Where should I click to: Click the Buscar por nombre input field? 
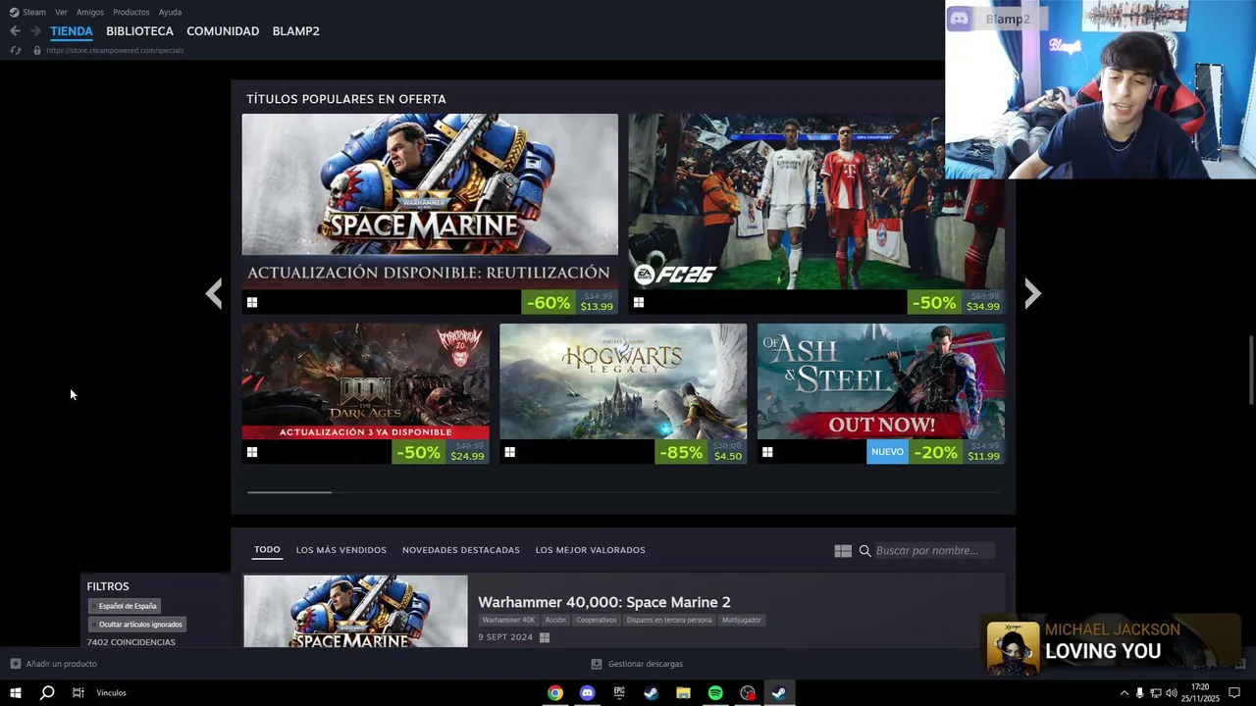pos(933,551)
